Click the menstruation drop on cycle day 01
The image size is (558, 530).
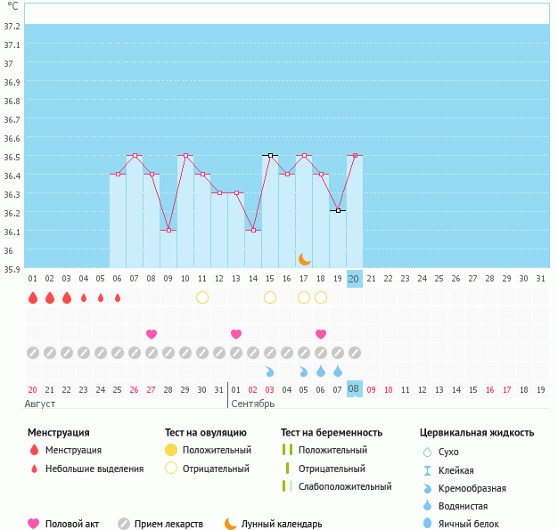[33, 298]
